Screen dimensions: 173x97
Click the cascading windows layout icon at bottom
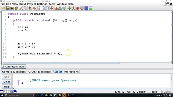click(15, 92)
